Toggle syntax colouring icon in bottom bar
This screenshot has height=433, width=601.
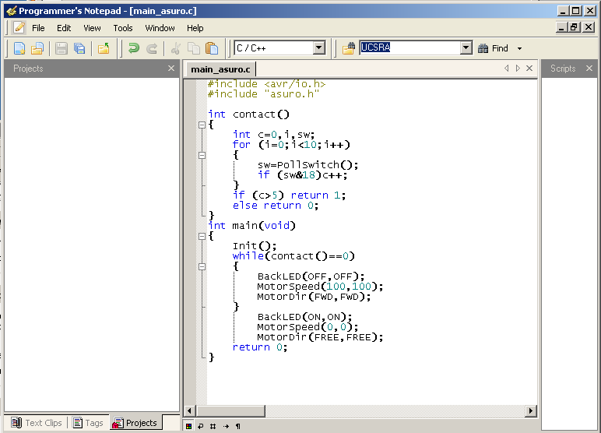pos(188,426)
